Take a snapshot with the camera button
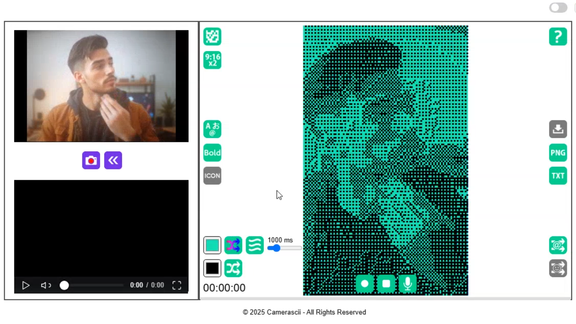 coord(91,160)
